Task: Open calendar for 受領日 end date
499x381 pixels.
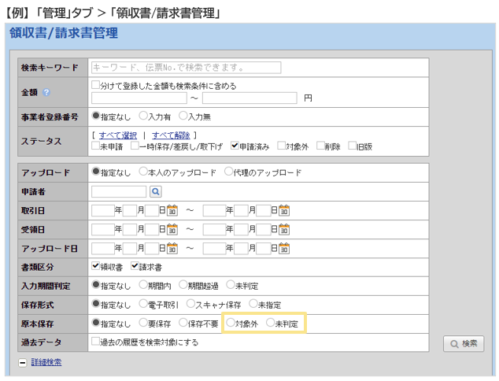Action: point(284,229)
